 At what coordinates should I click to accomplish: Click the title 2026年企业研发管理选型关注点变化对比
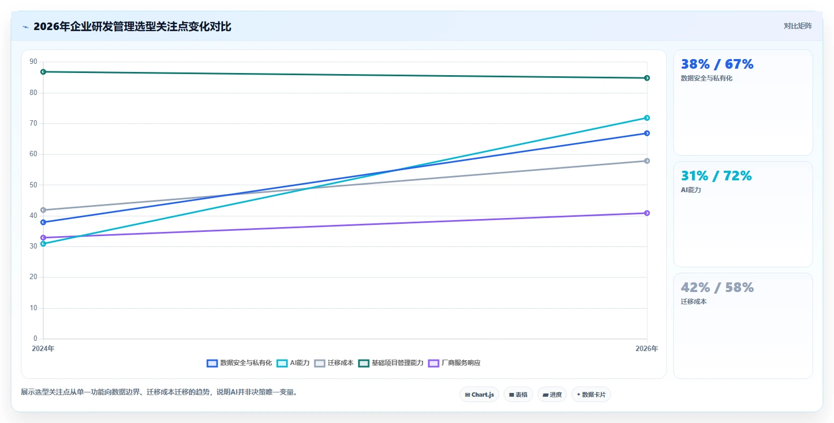click(132, 27)
